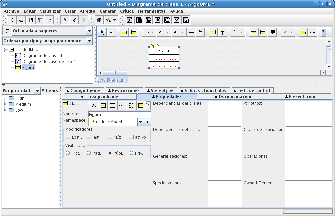
Task: Create a new class diagram icon
Action: 139,20
